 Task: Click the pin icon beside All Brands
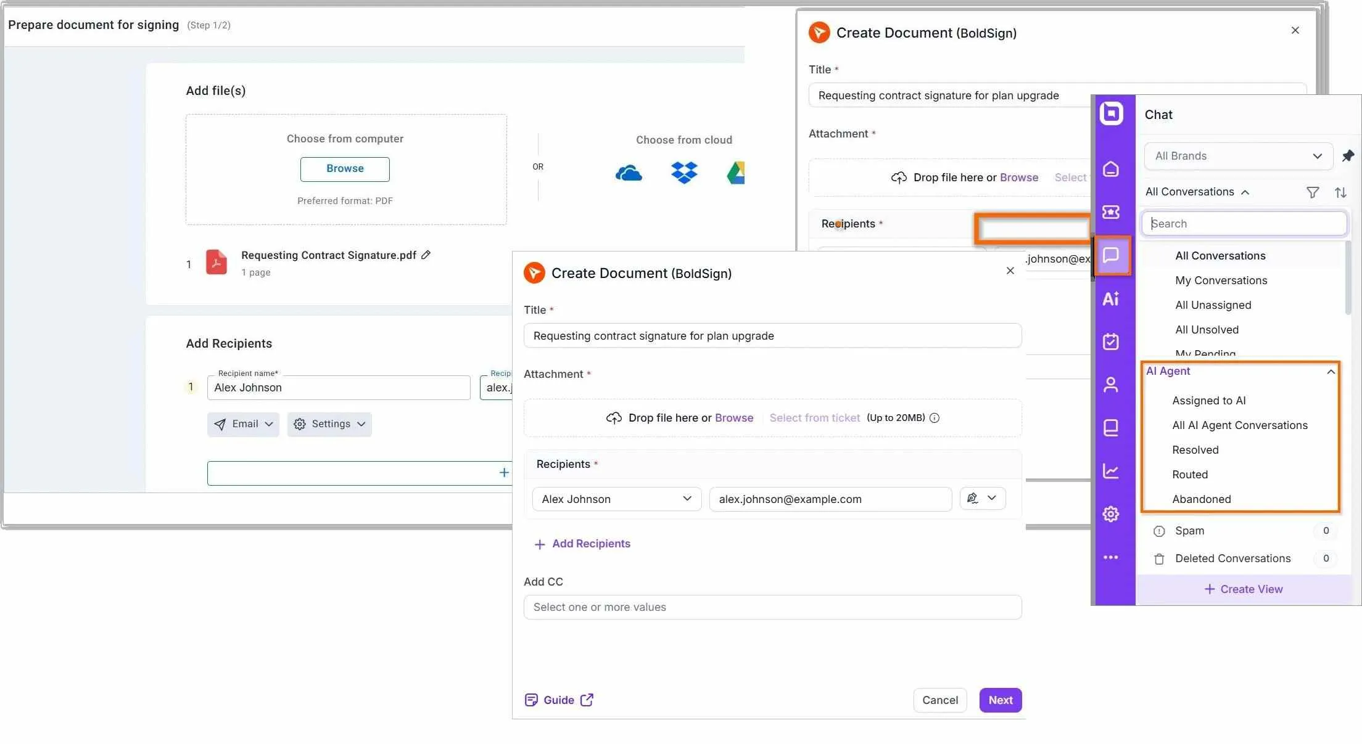pyautogui.click(x=1348, y=156)
